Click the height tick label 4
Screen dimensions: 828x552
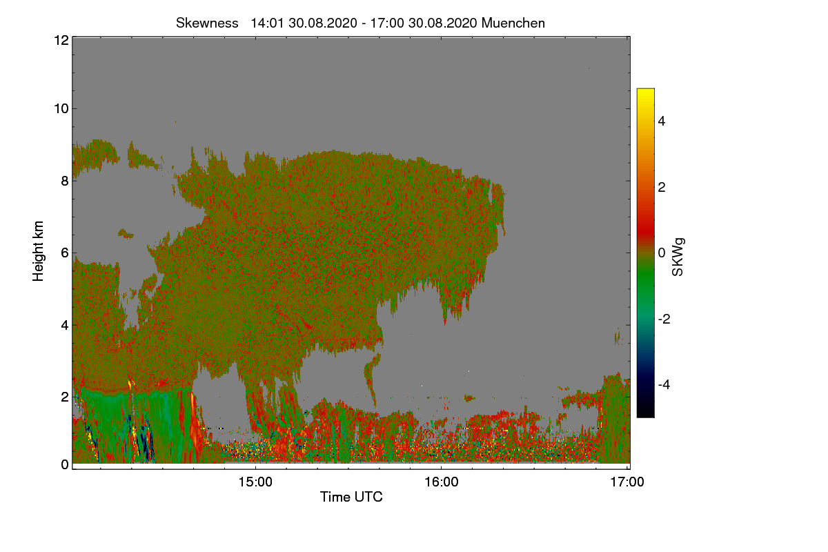(63, 324)
